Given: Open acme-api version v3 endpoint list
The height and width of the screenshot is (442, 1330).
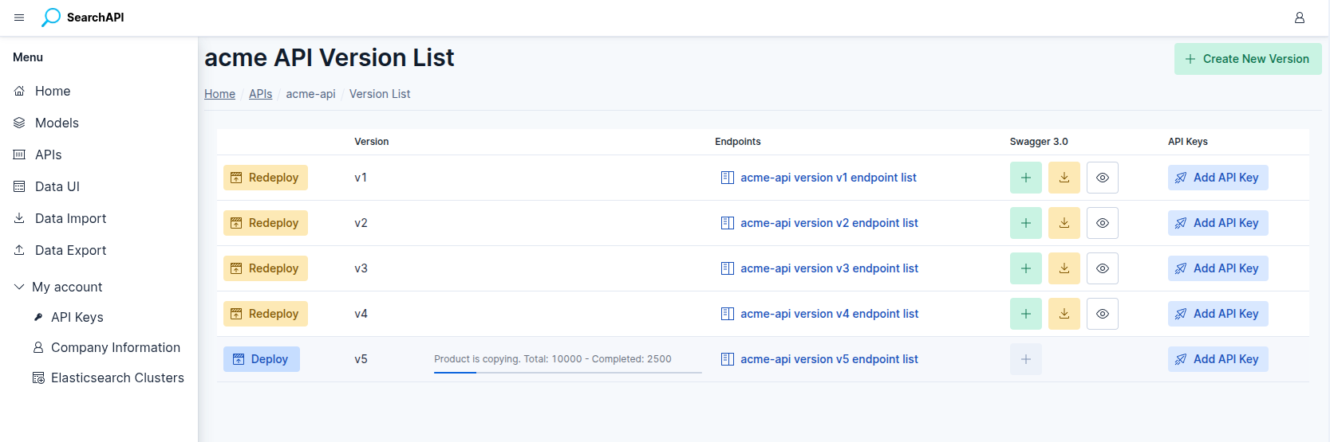Looking at the screenshot, I should tap(829, 268).
